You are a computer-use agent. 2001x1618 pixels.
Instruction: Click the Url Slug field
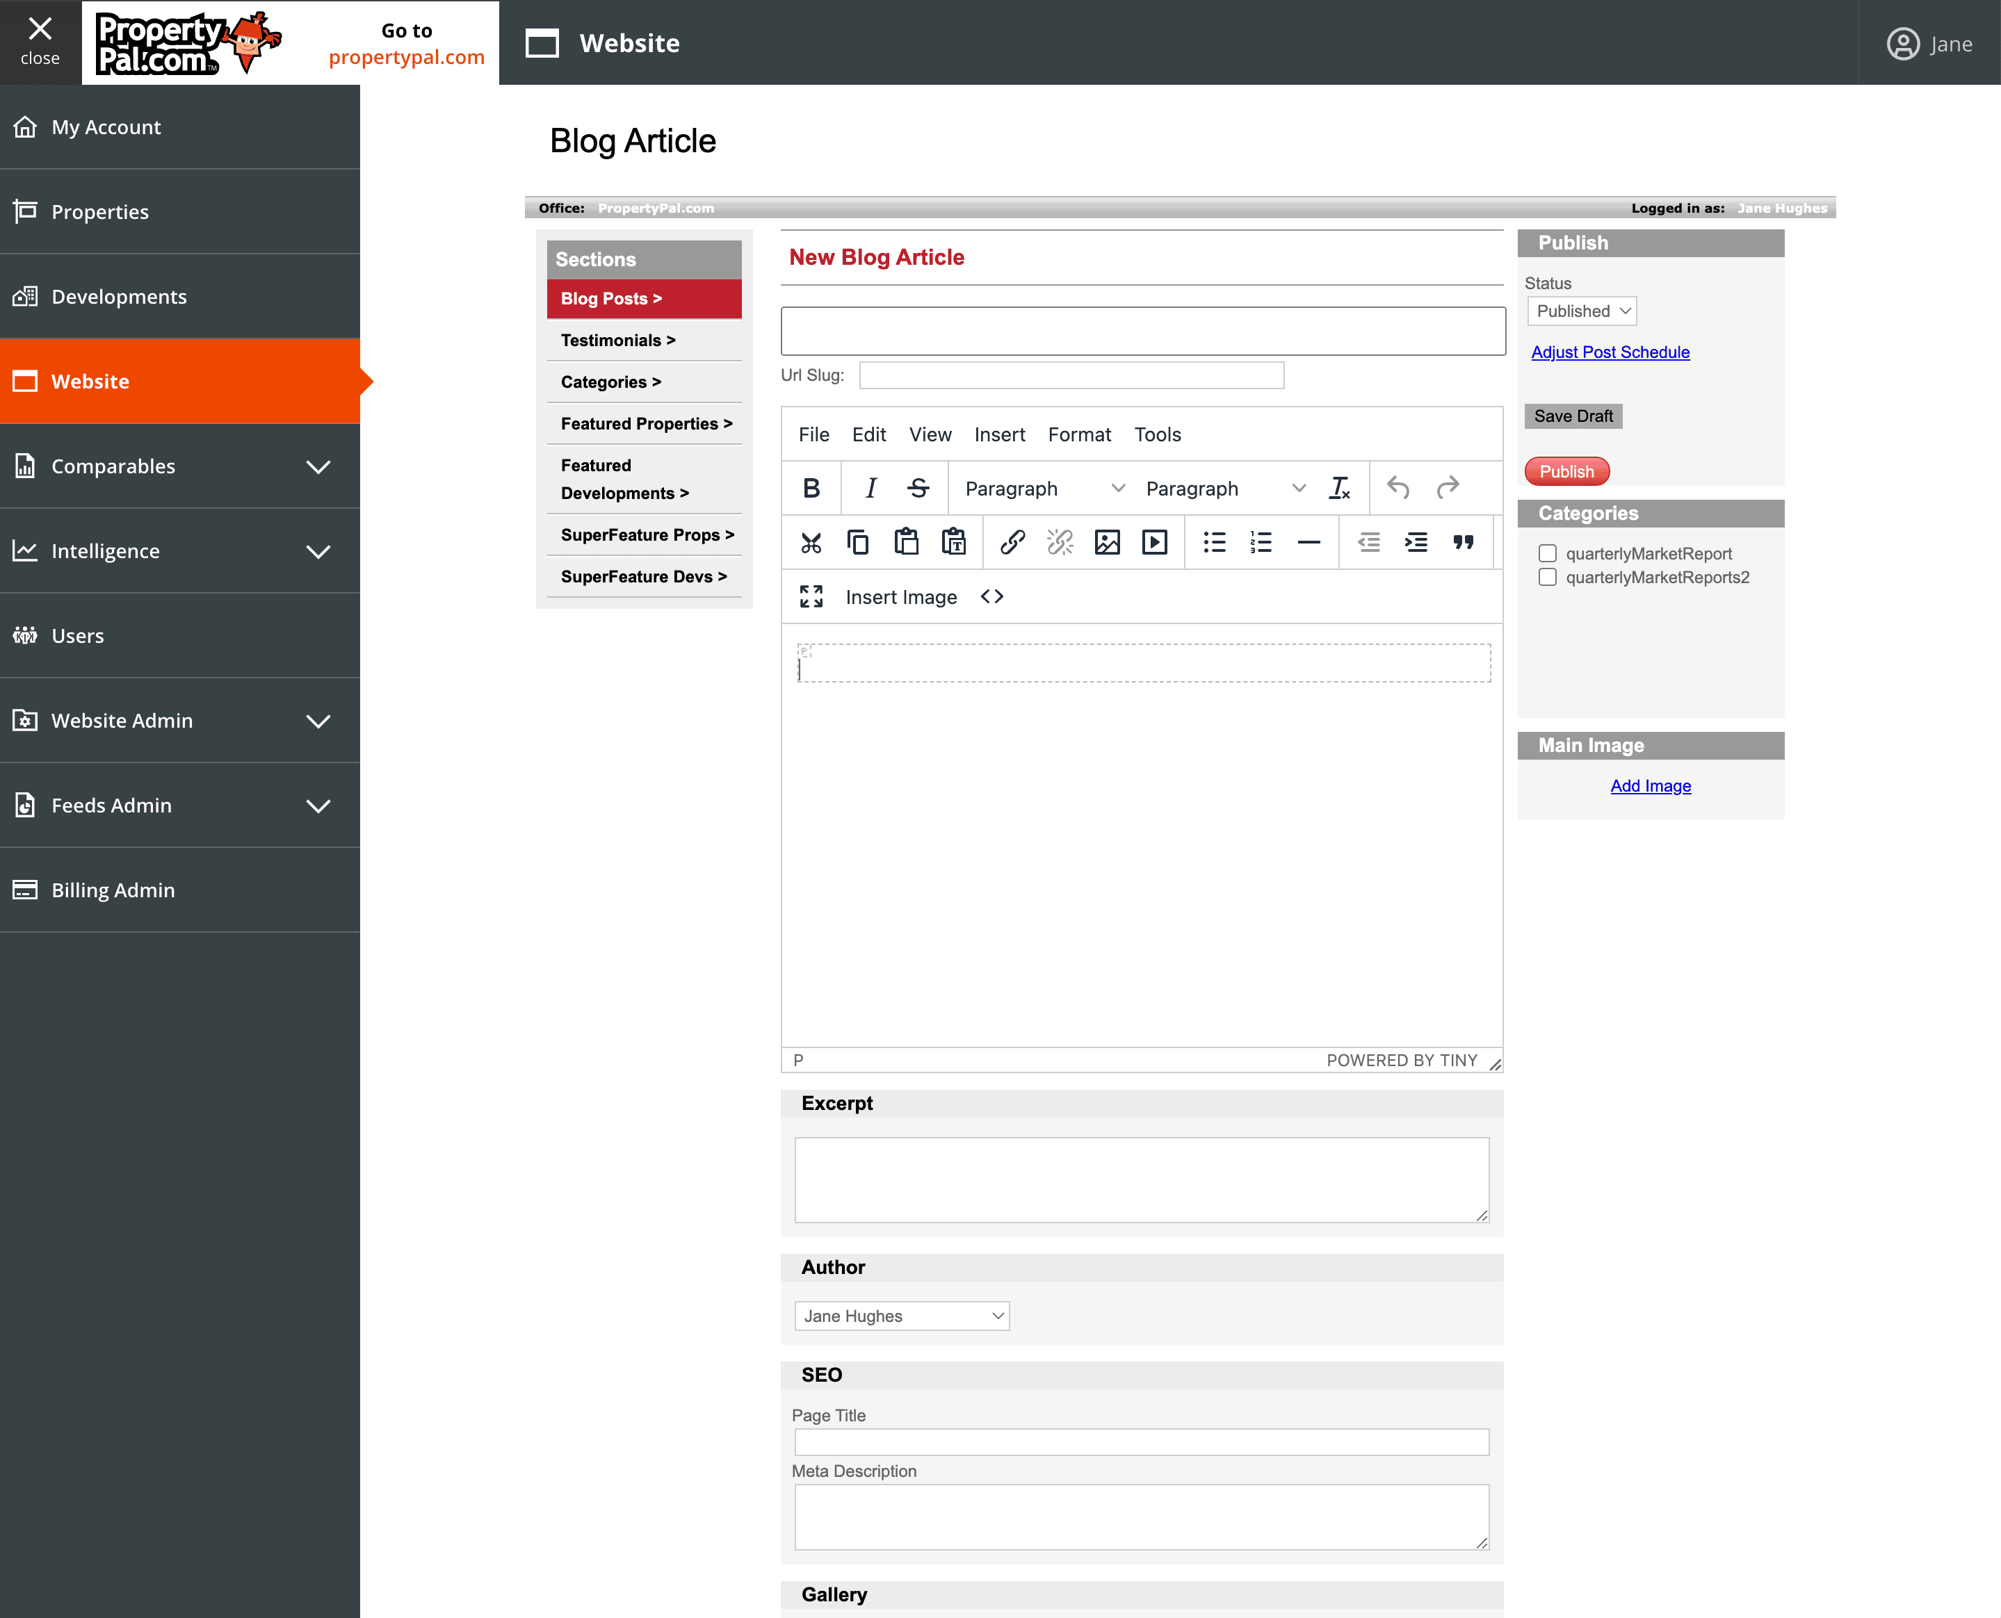coord(1071,375)
